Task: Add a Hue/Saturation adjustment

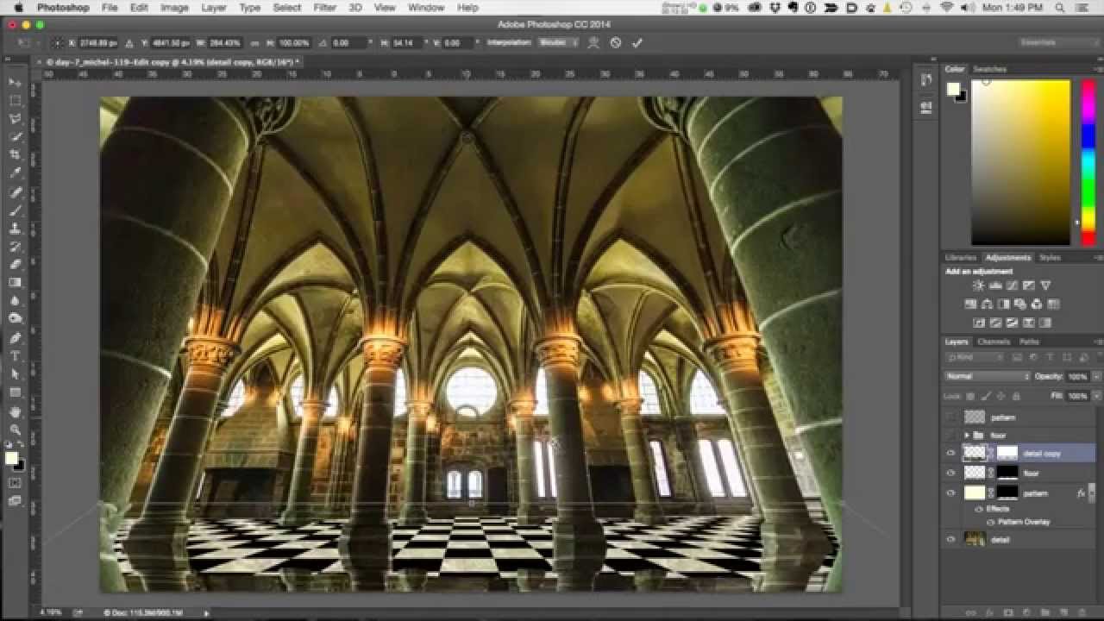Action: 971,304
